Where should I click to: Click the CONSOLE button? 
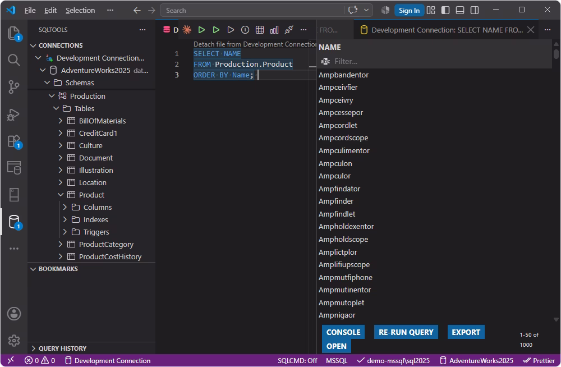[x=343, y=332]
